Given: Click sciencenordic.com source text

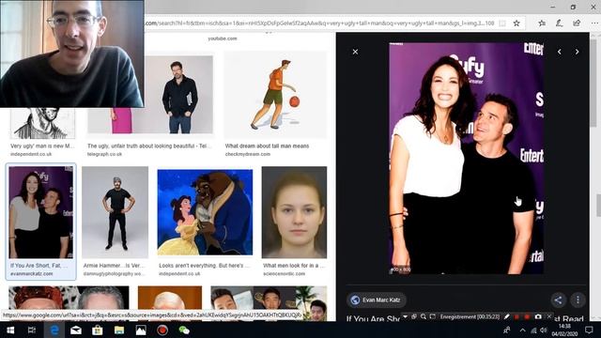Looking at the screenshot, I should tap(284, 273).
